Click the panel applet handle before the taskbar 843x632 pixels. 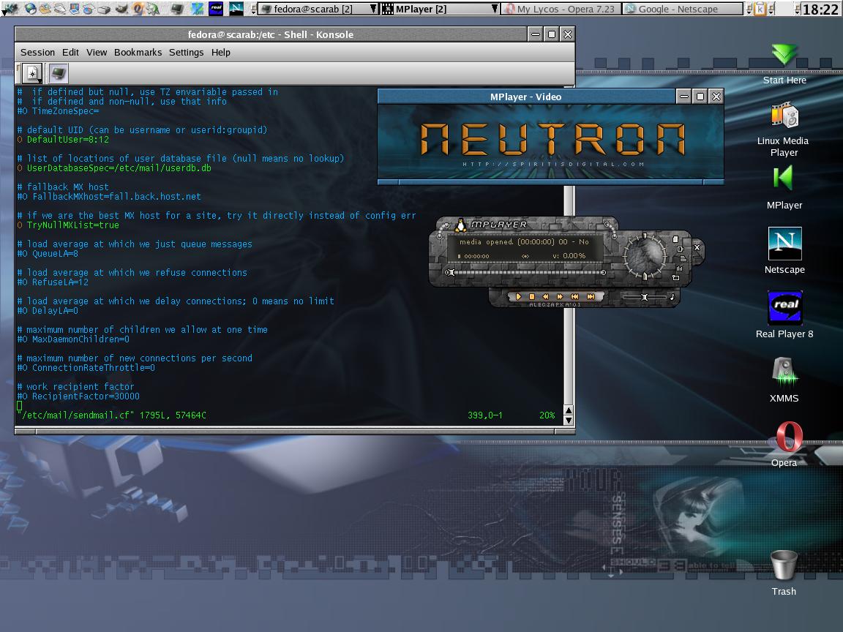pyautogui.click(x=253, y=9)
